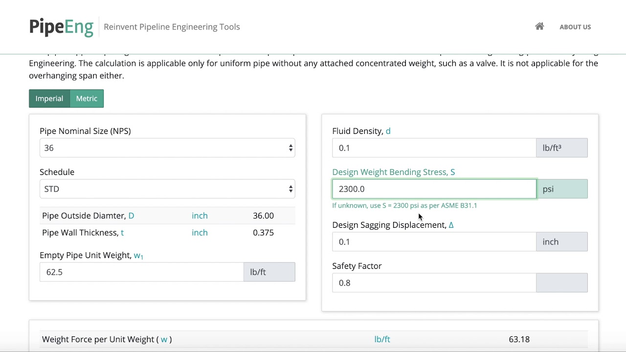Click the Pipe Outside Diameter value 36.00
The height and width of the screenshot is (352, 626).
pyautogui.click(x=263, y=216)
